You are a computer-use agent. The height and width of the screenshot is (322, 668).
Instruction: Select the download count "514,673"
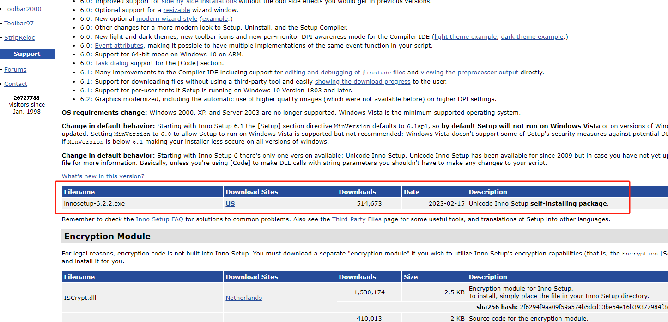pyautogui.click(x=369, y=203)
